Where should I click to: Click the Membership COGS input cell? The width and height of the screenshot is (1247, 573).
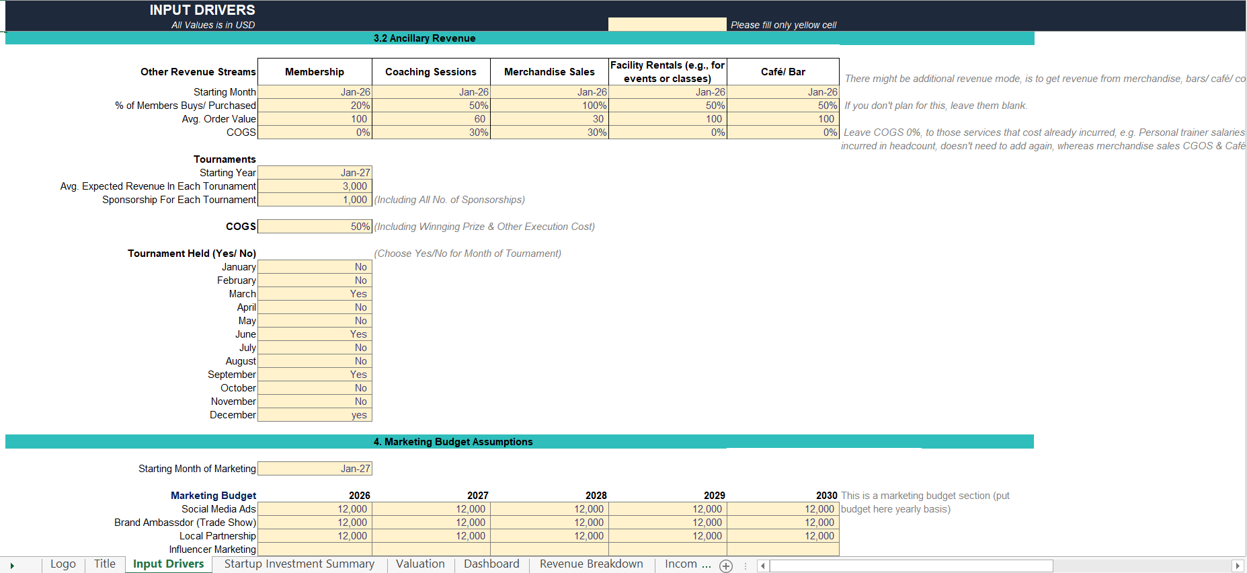tap(315, 132)
